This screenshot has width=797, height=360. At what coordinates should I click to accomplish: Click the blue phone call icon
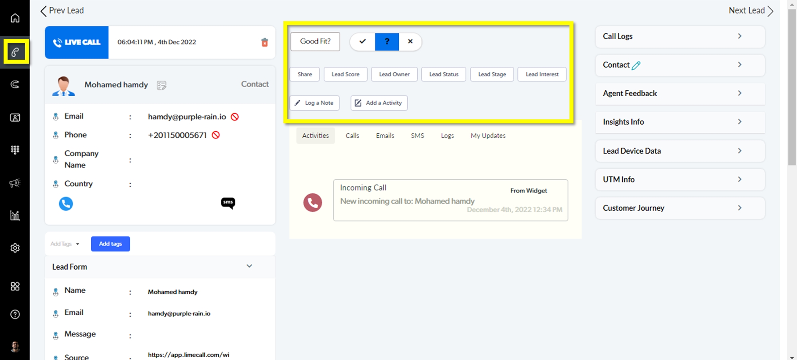tap(66, 204)
